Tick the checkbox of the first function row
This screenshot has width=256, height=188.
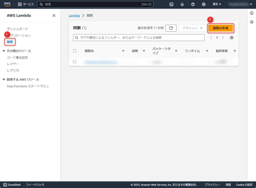click(x=74, y=62)
